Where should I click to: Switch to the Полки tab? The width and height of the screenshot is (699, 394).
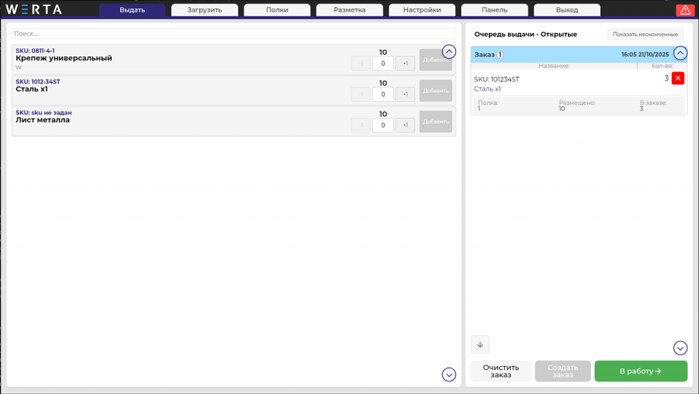pos(277,10)
